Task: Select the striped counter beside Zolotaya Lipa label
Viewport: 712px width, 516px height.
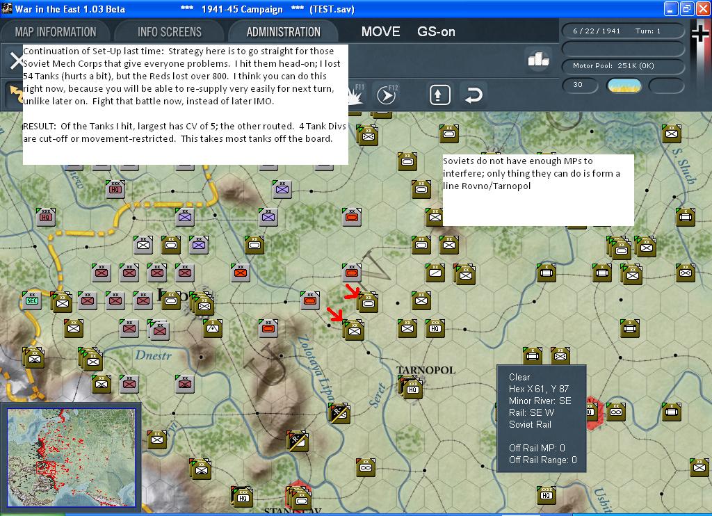Action: 339,413
